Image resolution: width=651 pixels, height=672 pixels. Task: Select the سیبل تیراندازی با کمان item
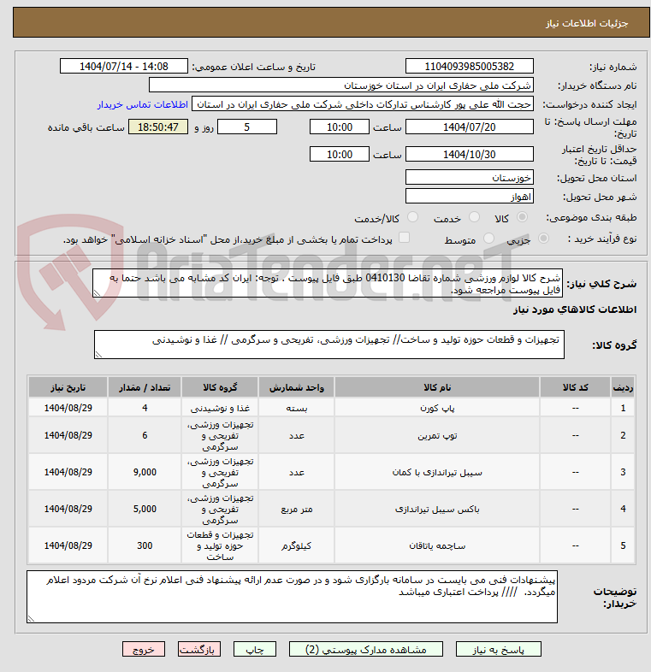(437, 472)
